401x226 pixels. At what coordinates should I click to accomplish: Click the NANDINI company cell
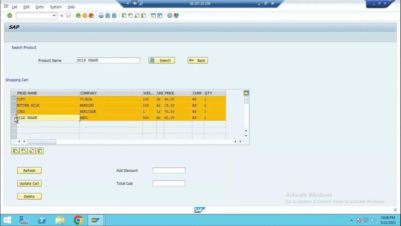111,105
